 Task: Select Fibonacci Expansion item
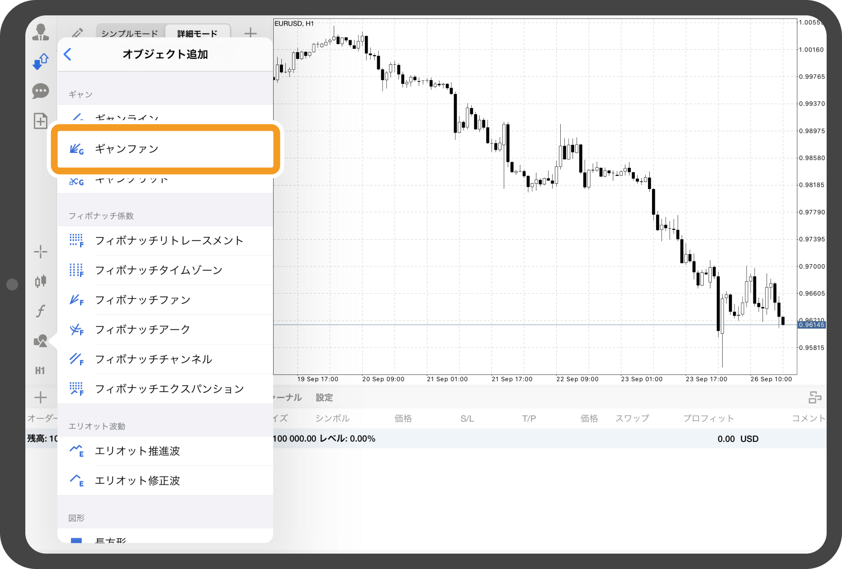[165, 389]
